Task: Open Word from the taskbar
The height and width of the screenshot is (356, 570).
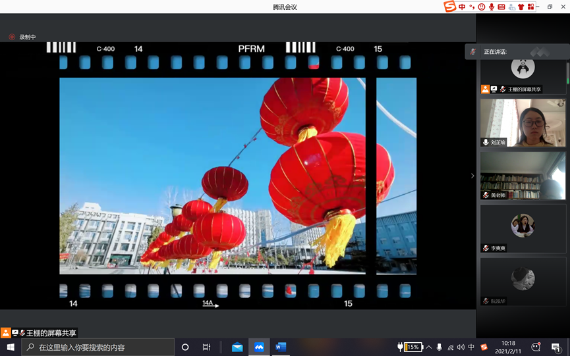Action: (x=281, y=347)
